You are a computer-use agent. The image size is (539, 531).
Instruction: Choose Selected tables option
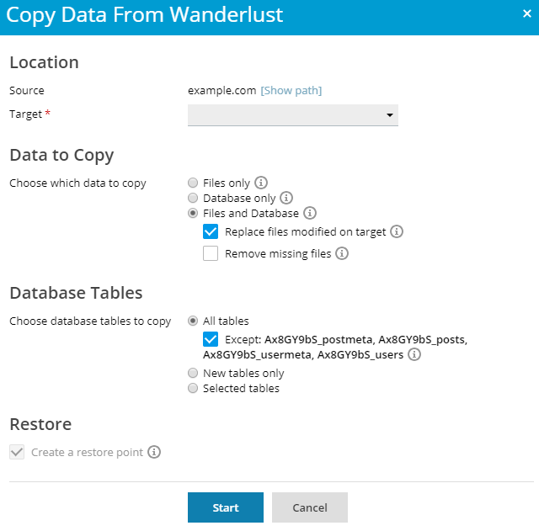click(194, 389)
